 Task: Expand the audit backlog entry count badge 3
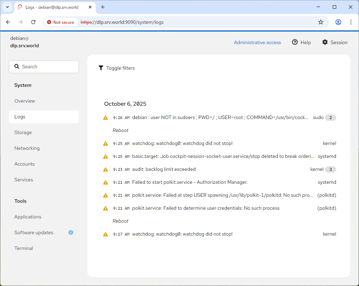click(x=330, y=169)
